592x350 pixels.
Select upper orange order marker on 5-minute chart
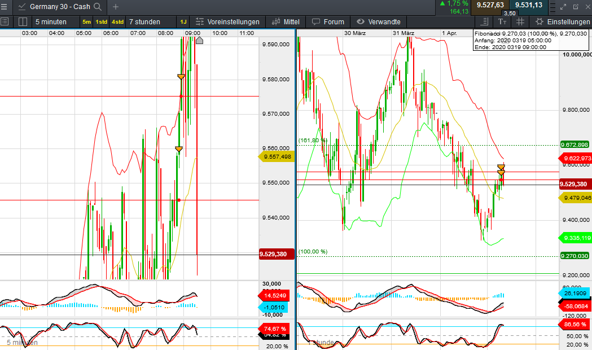pos(181,77)
